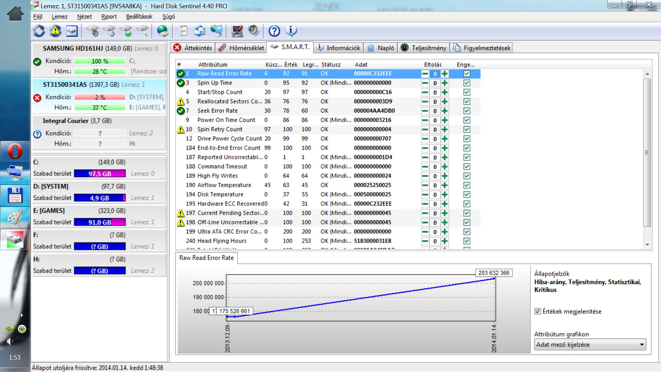Viewport: 661px width, 372px height.
Task: Increase offset for Seek Error Rate
Action: click(x=445, y=111)
